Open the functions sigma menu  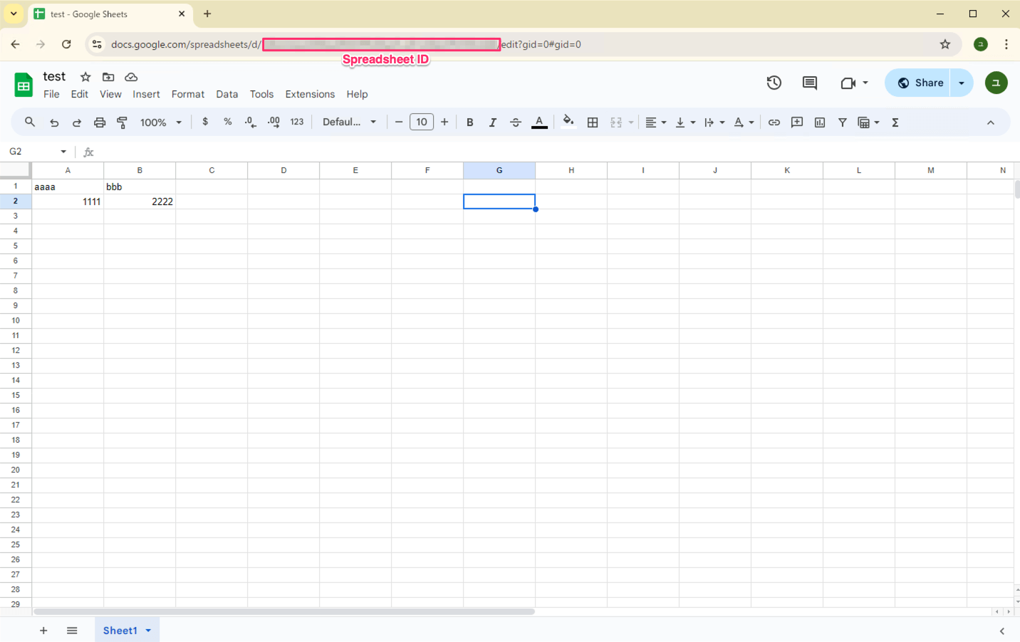pyautogui.click(x=895, y=122)
